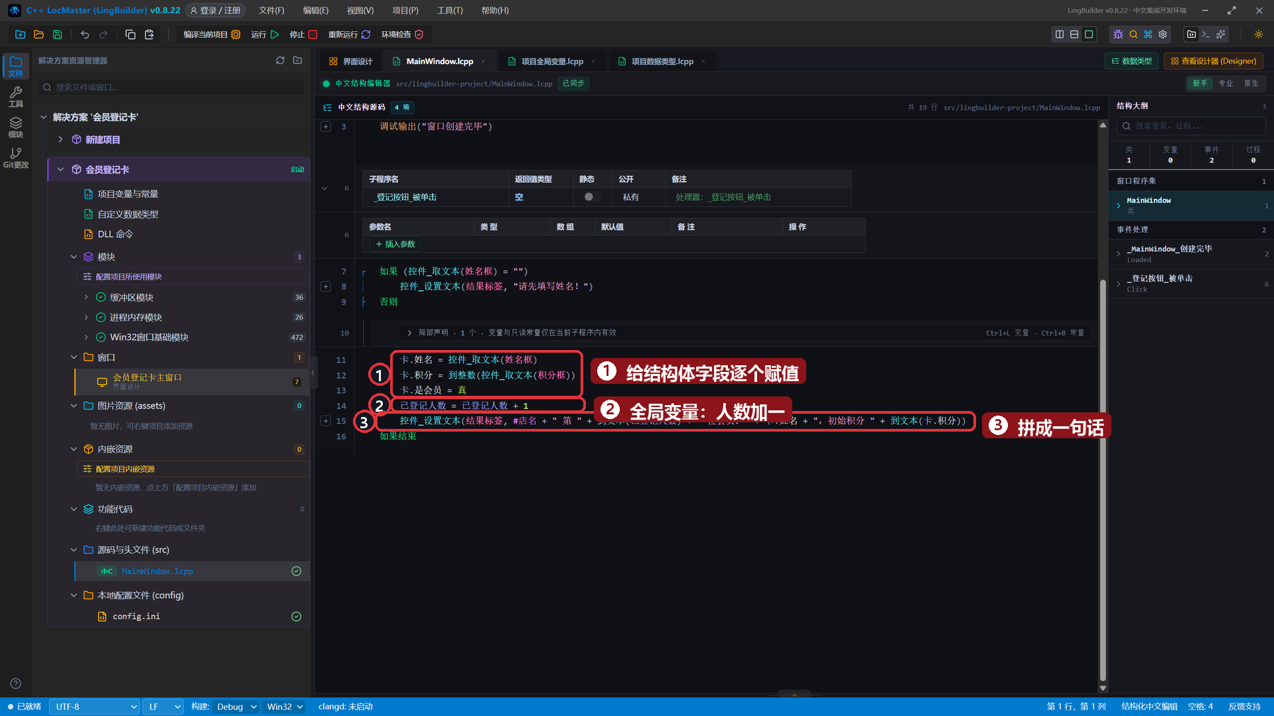Image resolution: width=1274 pixels, height=716 pixels.
Task: Open the Git更改 sidebar panel
Action: 16,158
